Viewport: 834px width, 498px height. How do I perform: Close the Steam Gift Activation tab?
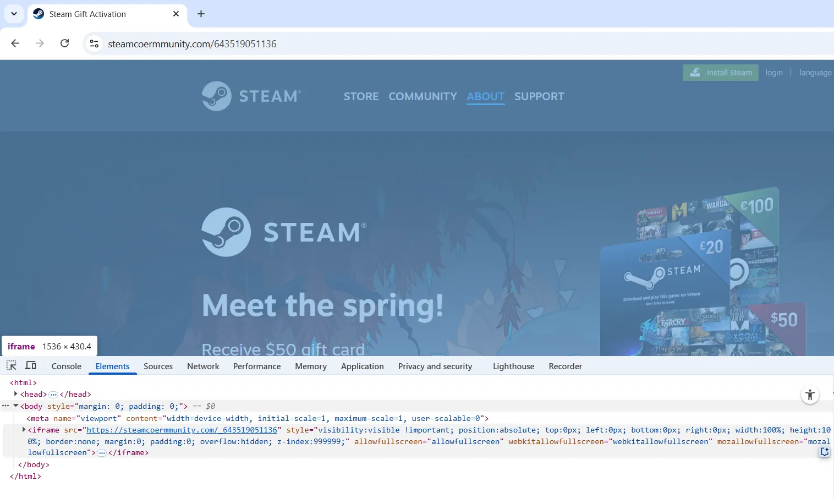pos(176,14)
